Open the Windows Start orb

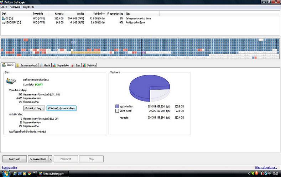[x=6, y=173]
